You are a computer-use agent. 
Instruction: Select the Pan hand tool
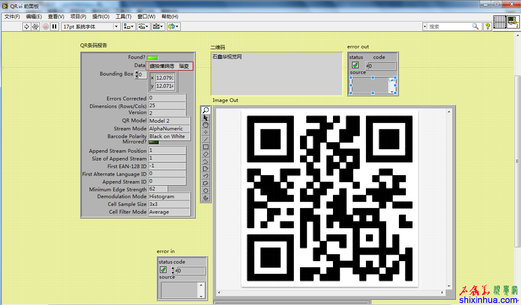[x=206, y=125]
